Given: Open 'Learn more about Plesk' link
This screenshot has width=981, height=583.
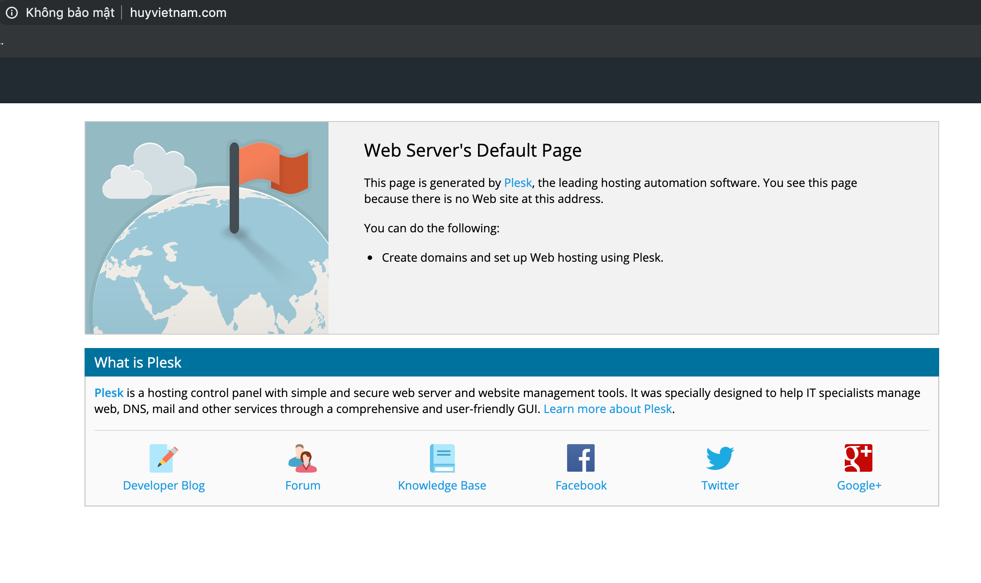Looking at the screenshot, I should pos(608,409).
